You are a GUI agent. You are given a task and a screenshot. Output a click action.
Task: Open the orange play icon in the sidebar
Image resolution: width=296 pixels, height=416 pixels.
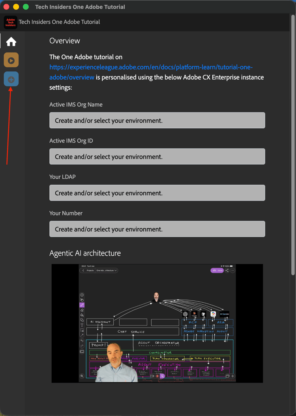click(x=11, y=60)
